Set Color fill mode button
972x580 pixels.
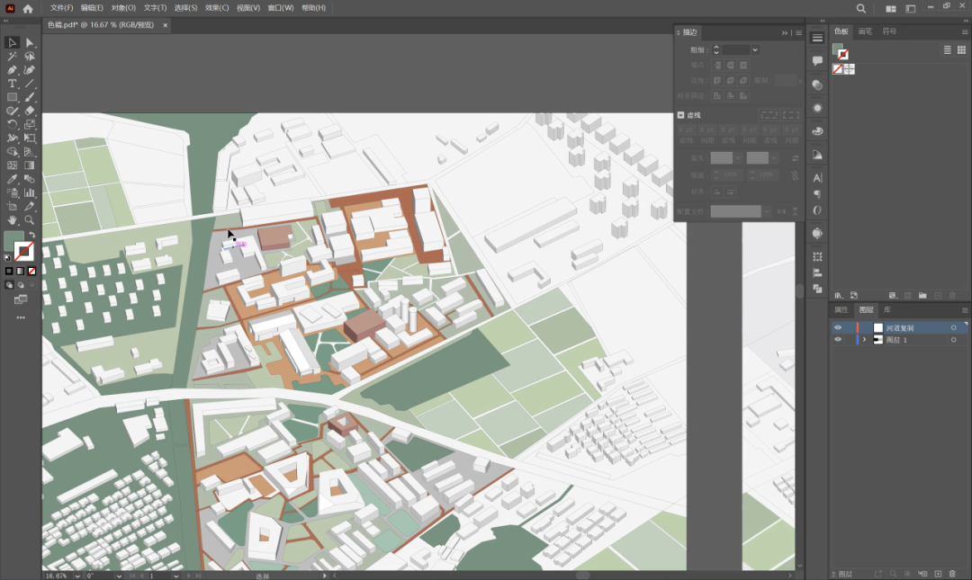[x=9, y=271]
